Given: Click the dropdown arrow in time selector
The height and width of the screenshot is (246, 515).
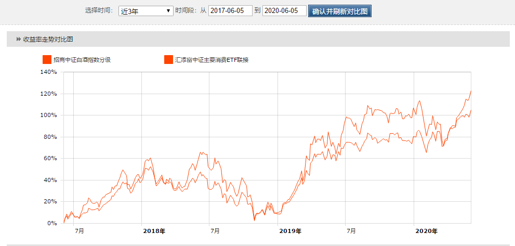Looking at the screenshot, I should tap(168, 11).
